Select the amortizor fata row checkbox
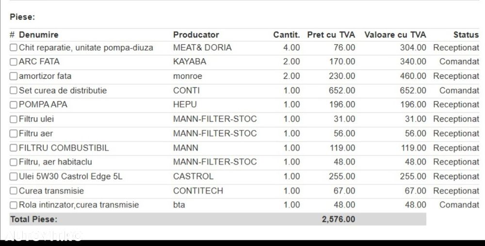 [14, 77]
